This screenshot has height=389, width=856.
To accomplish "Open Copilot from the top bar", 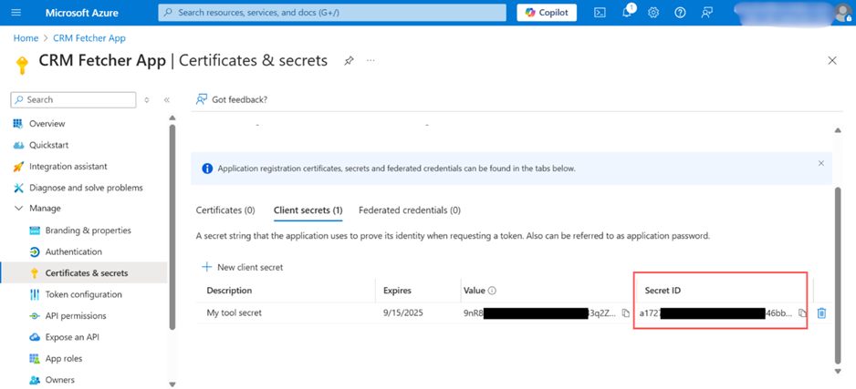I will tap(547, 13).
